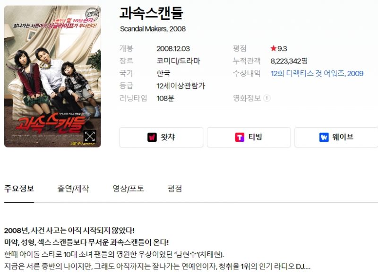Open the 티빙 streaming button
Screen dimensions: 378x275
249,137
